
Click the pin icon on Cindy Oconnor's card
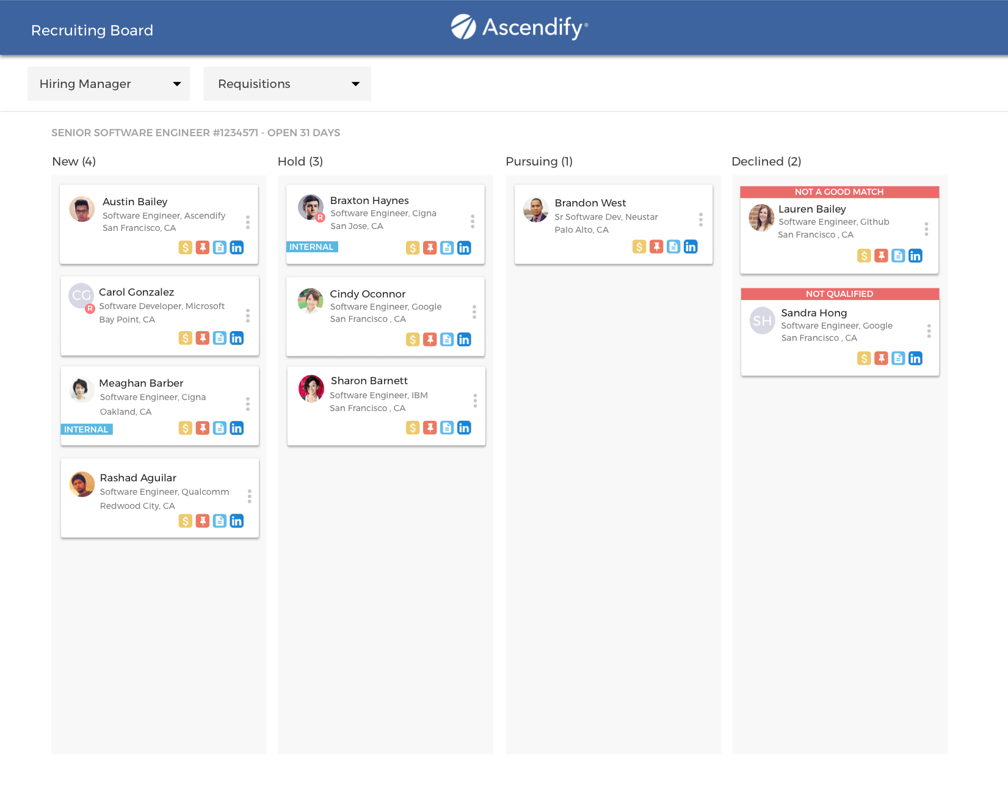430,340
